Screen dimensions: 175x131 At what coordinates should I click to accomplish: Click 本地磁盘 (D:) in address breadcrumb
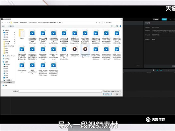(x=23, y=22)
